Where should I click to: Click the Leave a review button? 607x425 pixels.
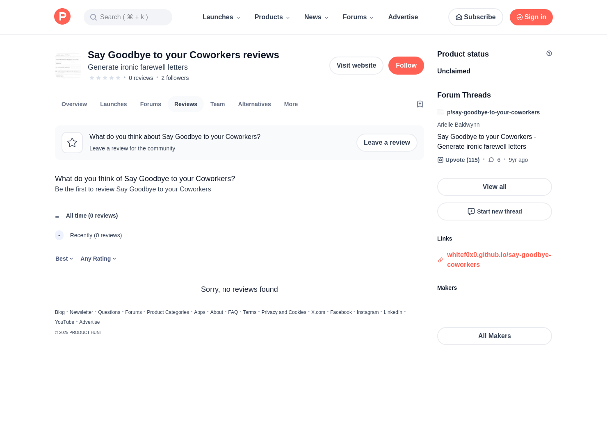(387, 143)
